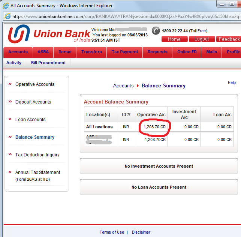Screen dimensions: 241x237
Task: Open Operative Accounts in sidebar
Action: (35, 84)
